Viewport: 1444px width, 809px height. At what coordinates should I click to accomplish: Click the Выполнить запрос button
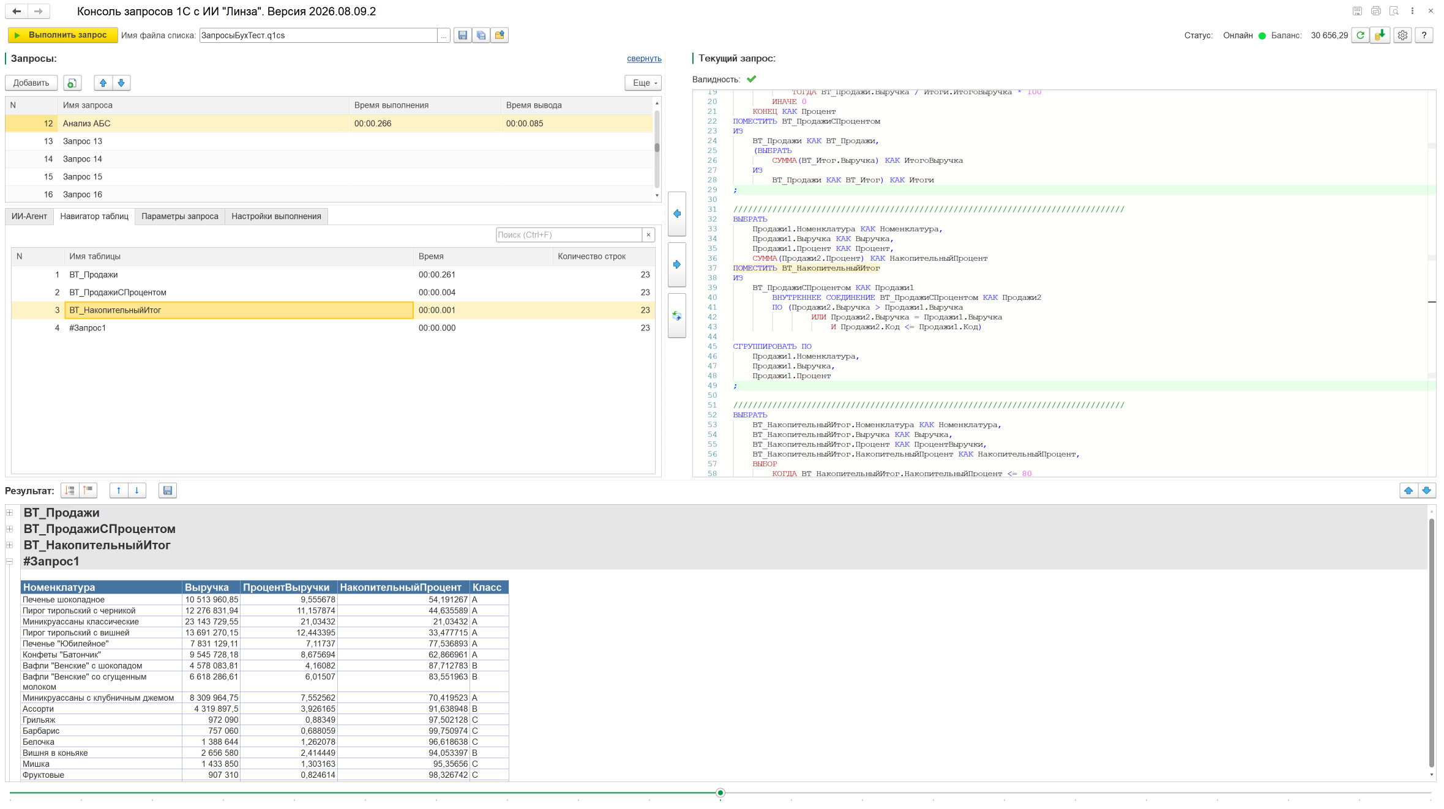62,35
